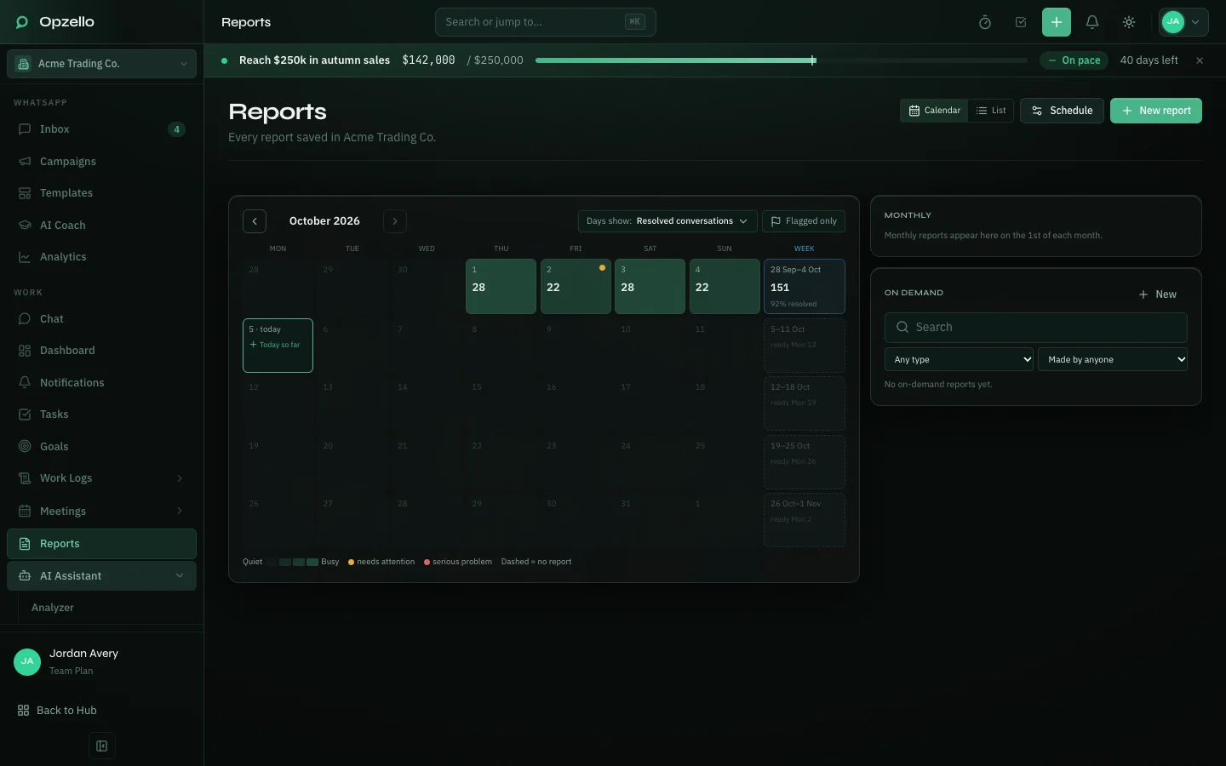Open the timer icon in top bar

(x=985, y=22)
